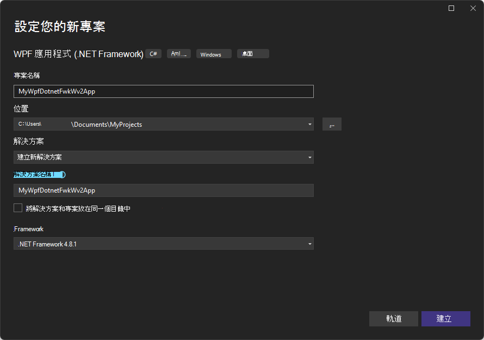Click the 專案名稱 input field
The image size is (484, 340).
[x=163, y=91]
